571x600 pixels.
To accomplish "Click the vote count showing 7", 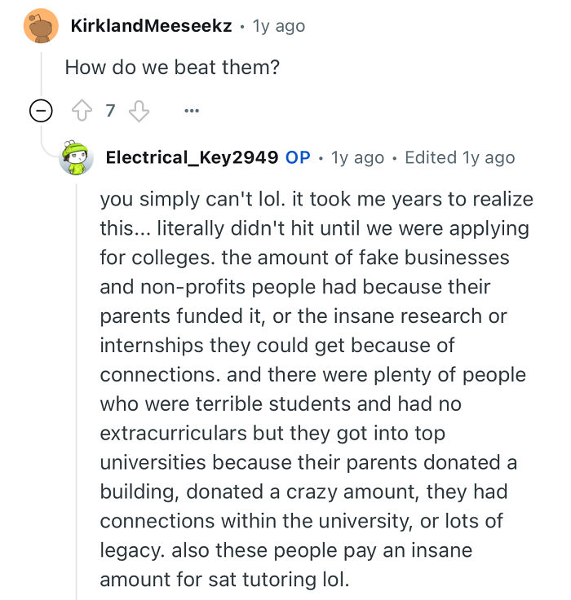I will (111, 111).
